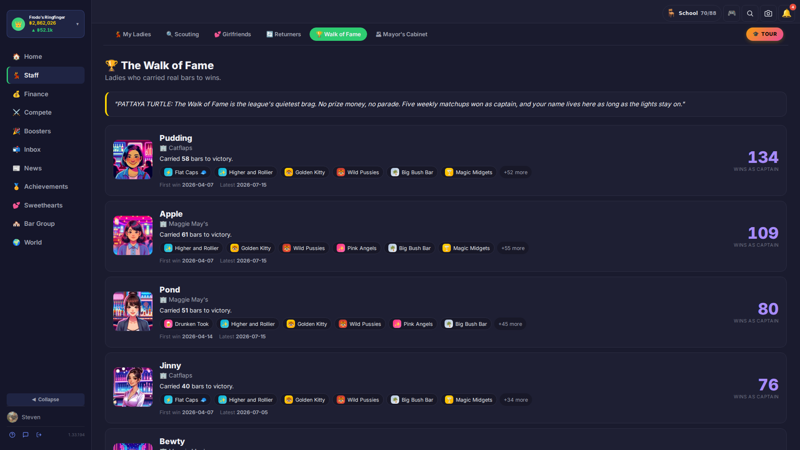This screenshot has width=800, height=450.
Task: Open the chat bubble icon at bottom left
Action: click(x=26, y=435)
